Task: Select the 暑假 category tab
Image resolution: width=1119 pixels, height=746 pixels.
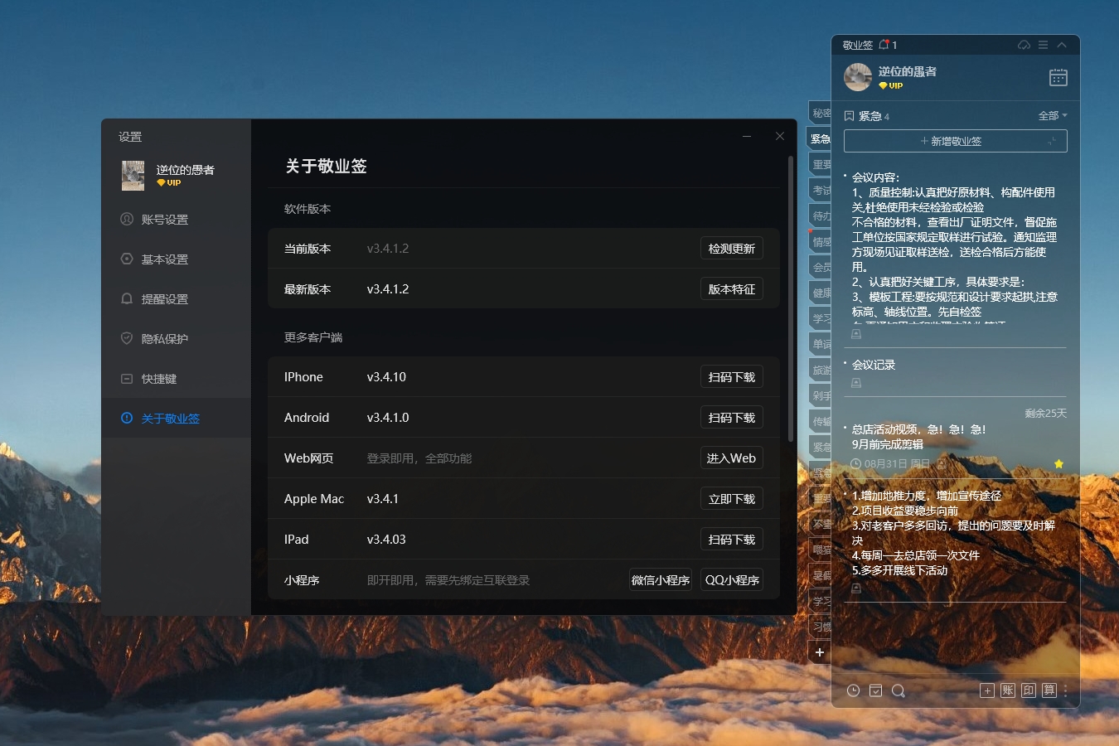Action: [821, 575]
